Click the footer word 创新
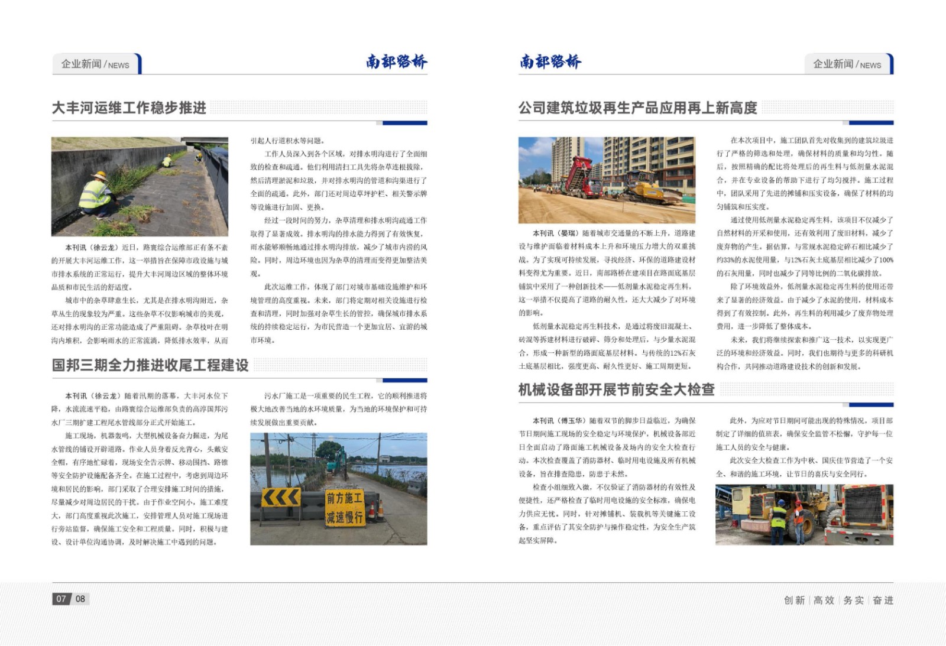The height and width of the screenshot is (646, 946). point(794,600)
